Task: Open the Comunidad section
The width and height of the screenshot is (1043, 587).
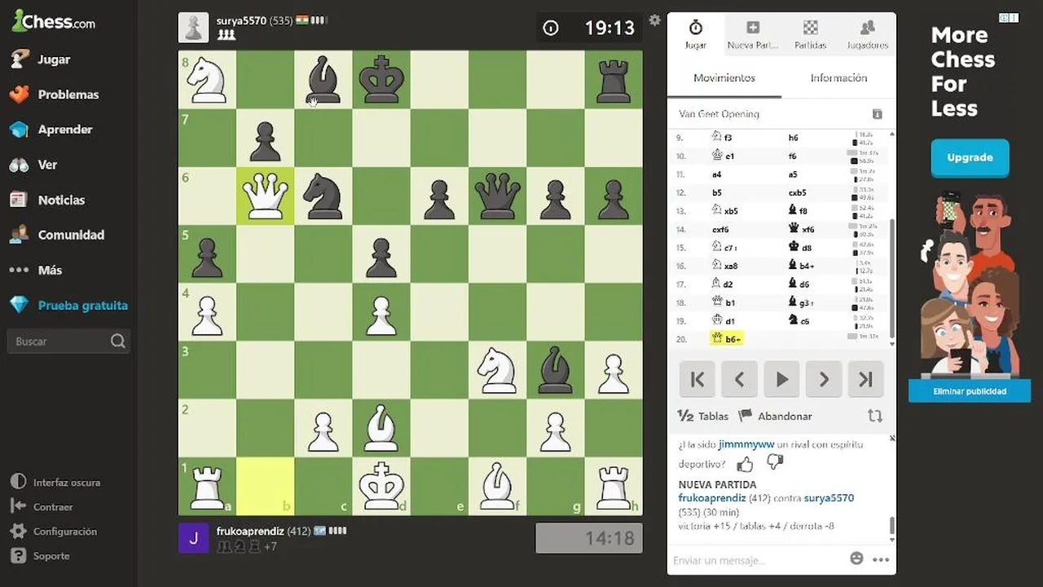Action: tap(71, 235)
